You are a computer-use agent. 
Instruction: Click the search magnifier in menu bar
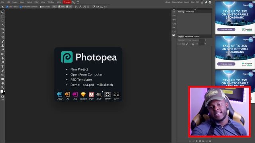(74, 2)
